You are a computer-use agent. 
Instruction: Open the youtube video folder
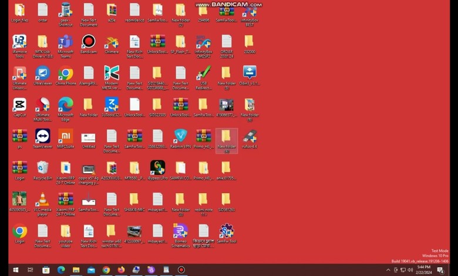coord(65,235)
